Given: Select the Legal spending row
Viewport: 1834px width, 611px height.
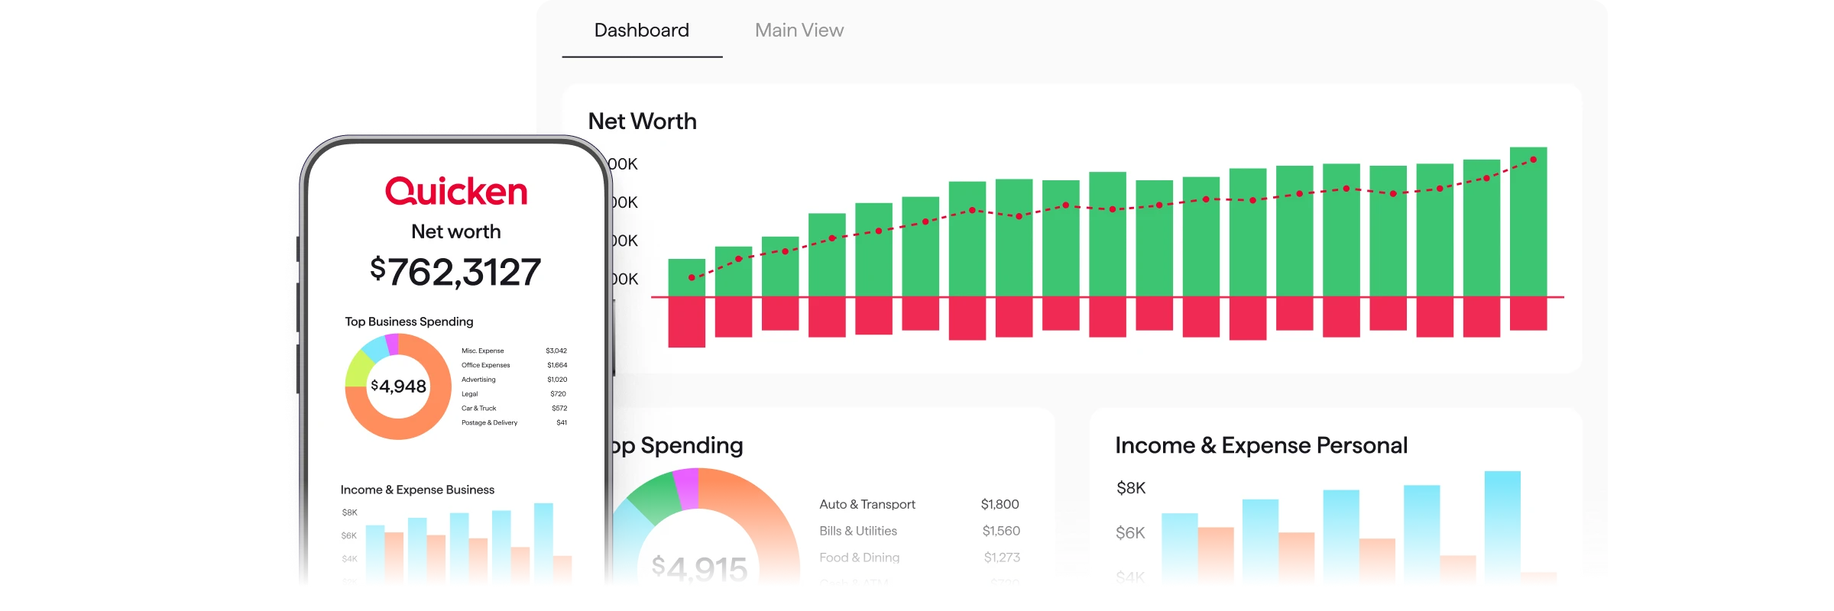Looking at the screenshot, I should click(x=514, y=394).
